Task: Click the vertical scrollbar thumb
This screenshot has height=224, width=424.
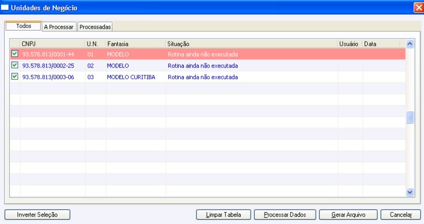Action: click(x=409, y=117)
